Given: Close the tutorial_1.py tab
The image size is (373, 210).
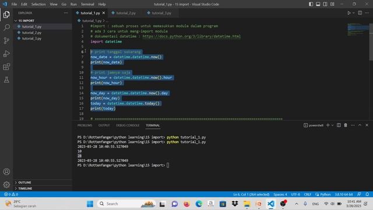Looking at the screenshot, I should click(104, 13).
